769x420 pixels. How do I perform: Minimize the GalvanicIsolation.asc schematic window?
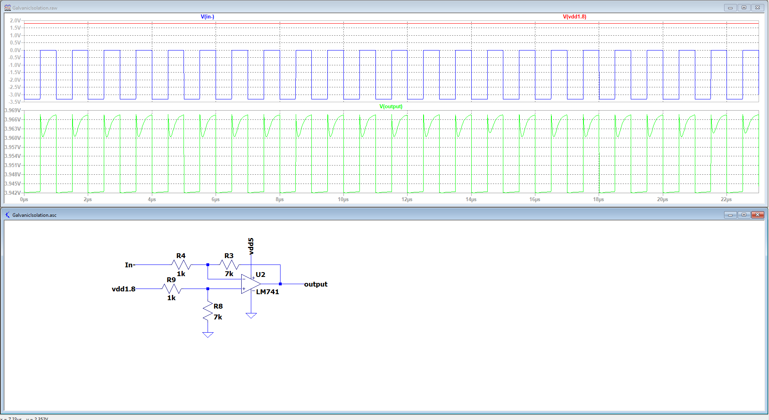(x=731, y=215)
